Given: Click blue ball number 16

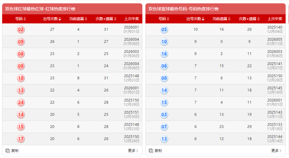Looking at the screenshot, I should point(164,54).
